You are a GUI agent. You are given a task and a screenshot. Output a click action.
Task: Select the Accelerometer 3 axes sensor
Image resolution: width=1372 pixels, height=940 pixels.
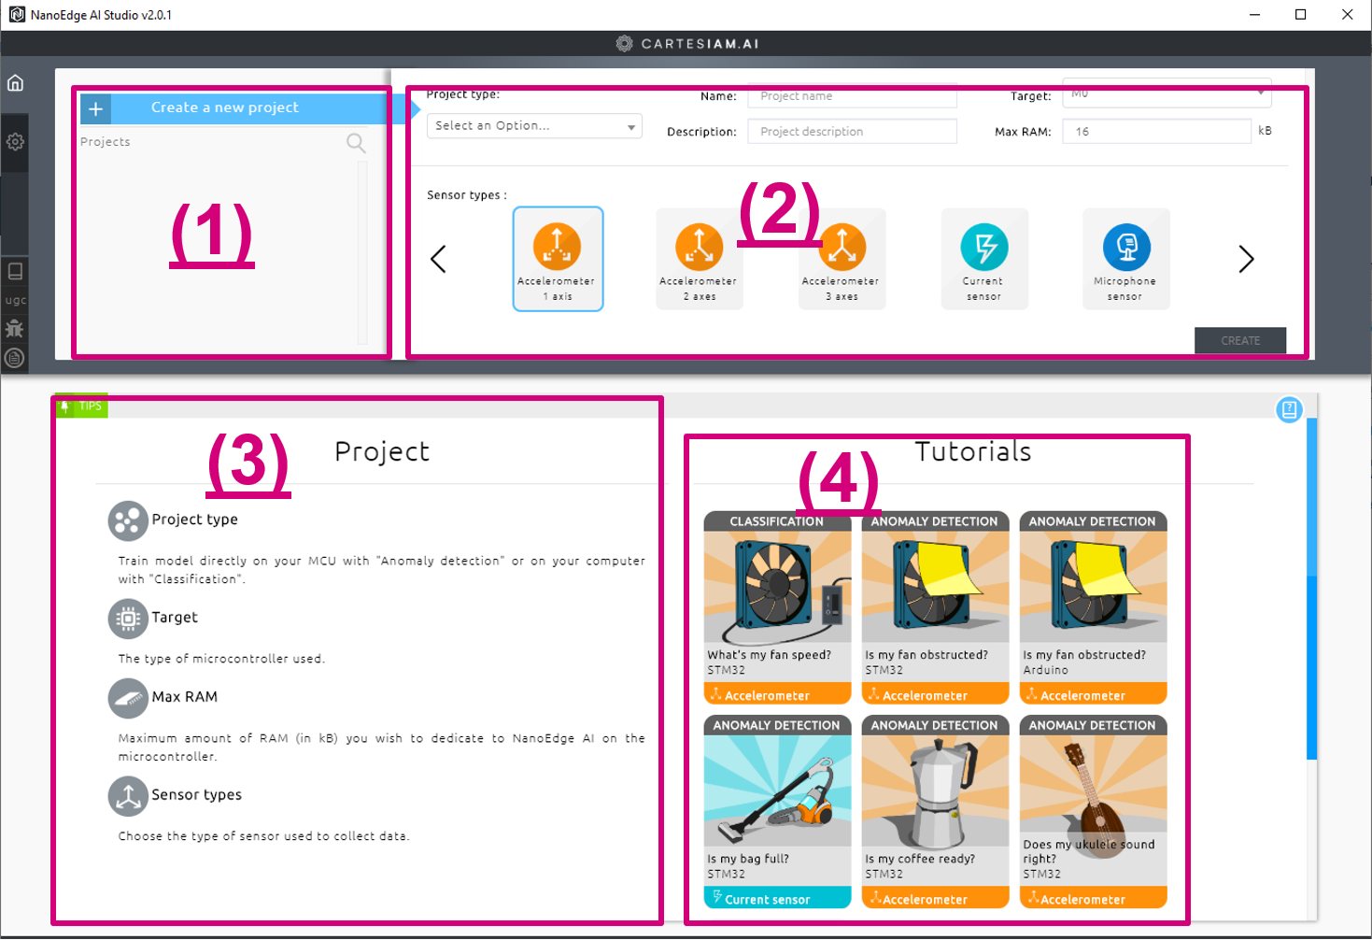click(x=842, y=259)
